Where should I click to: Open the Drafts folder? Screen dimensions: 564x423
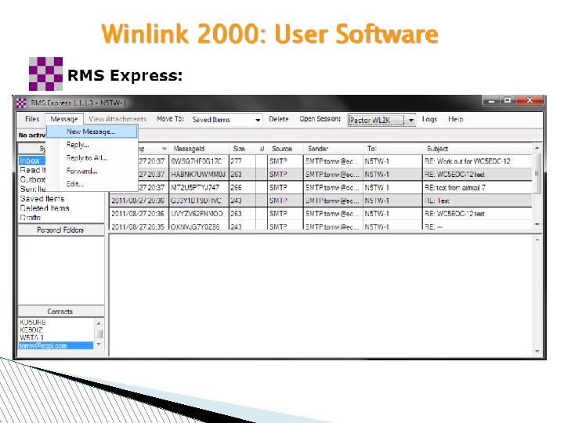[x=31, y=217]
